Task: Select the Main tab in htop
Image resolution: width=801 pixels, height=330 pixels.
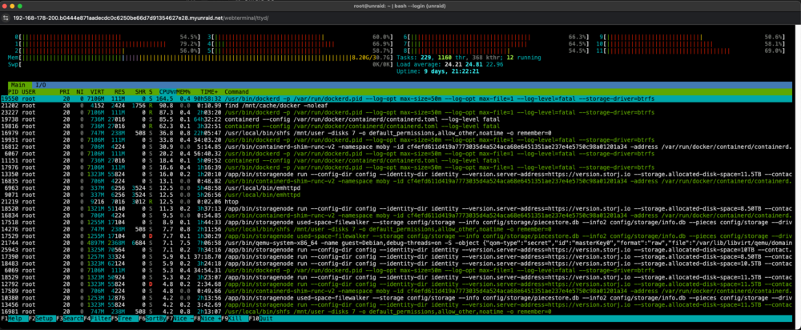Action: coord(19,85)
